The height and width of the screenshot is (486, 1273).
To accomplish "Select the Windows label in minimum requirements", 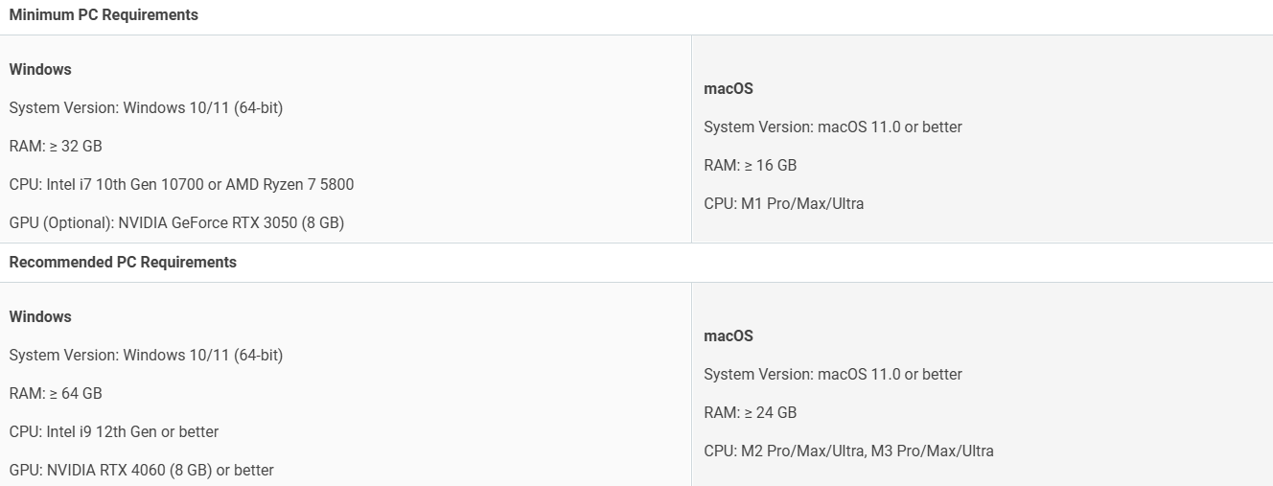I will point(40,69).
